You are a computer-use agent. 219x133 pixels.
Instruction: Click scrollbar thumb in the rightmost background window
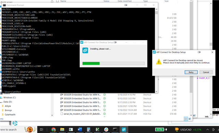coord(211,44)
